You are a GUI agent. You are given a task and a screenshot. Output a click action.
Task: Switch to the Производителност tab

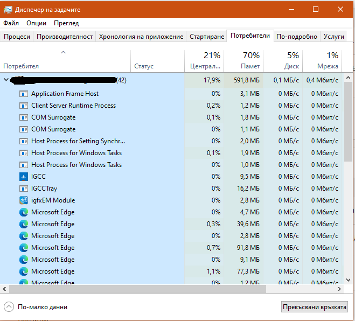pos(65,37)
